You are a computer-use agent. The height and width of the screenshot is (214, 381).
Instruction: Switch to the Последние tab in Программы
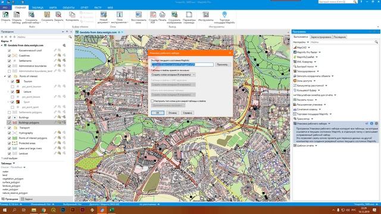(339, 37)
